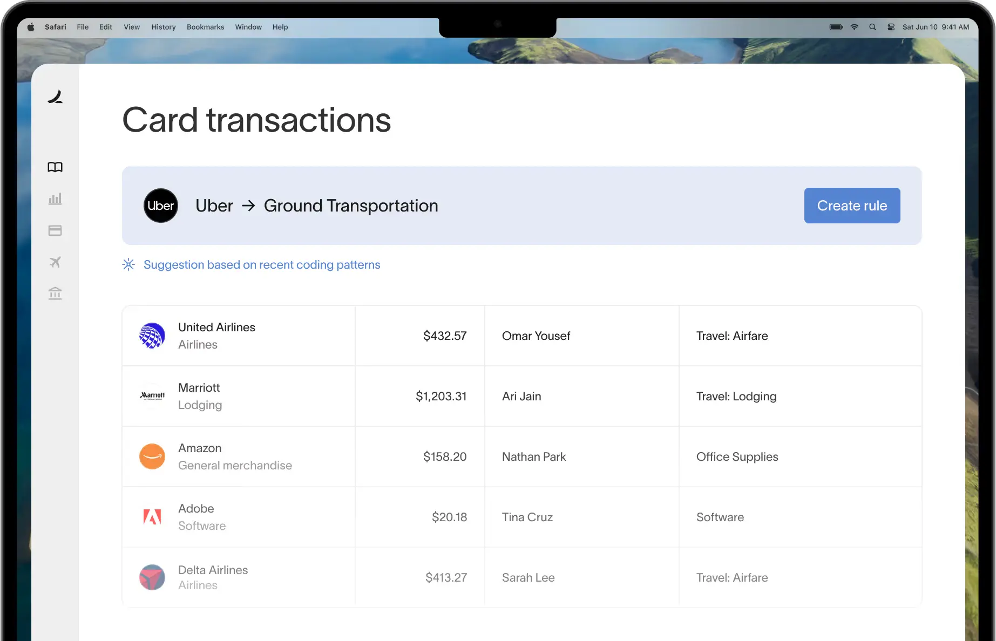996x641 pixels.
Task: Click the Delta Airlines logo
Action: pos(152,577)
